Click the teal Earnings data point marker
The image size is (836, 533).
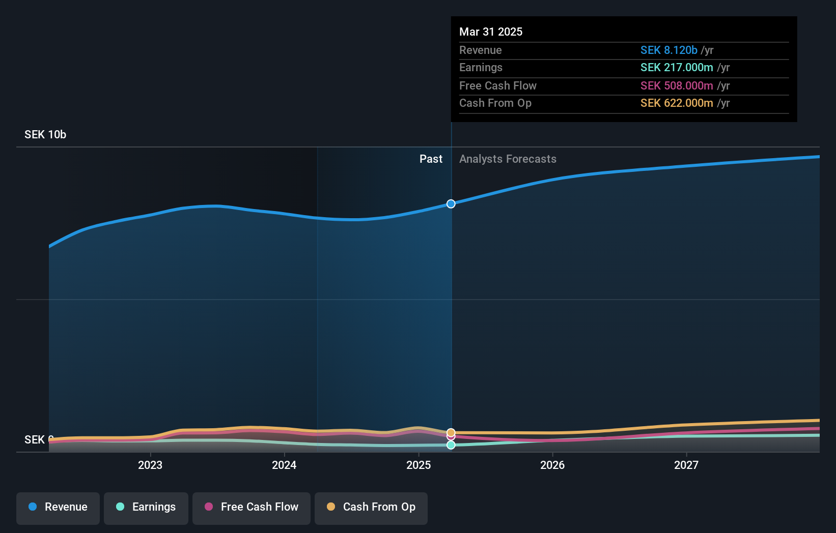451,445
